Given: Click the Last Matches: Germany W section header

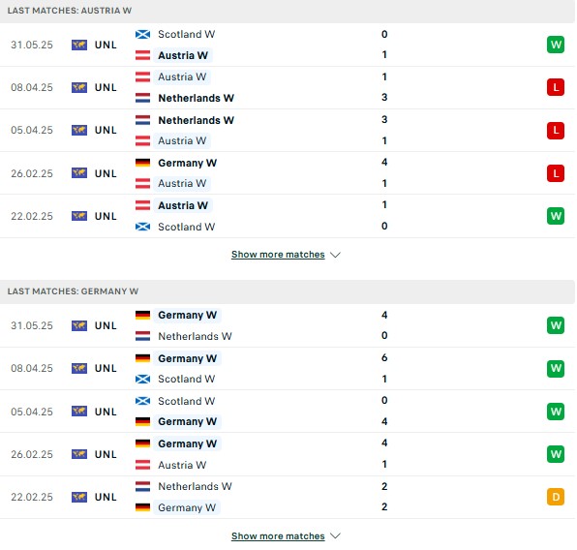Looking at the screenshot, I should (x=73, y=291).
